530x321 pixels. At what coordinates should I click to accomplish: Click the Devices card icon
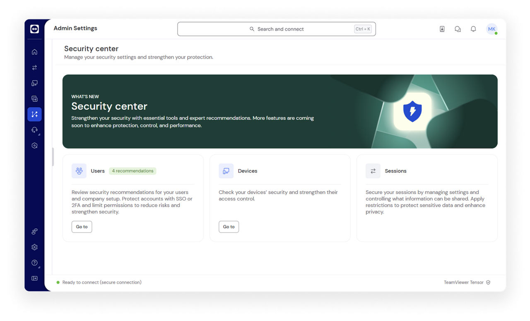pyautogui.click(x=226, y=171)
